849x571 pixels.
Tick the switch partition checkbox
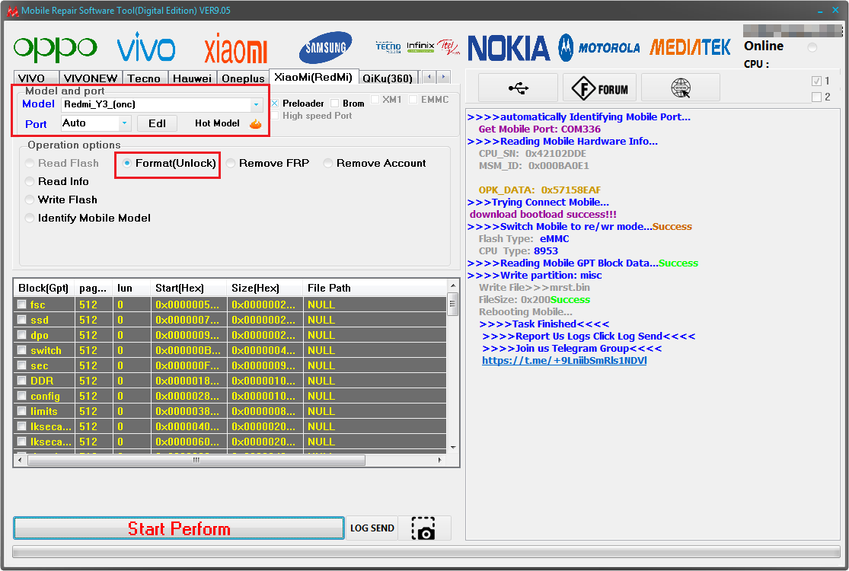pos(21,350)
